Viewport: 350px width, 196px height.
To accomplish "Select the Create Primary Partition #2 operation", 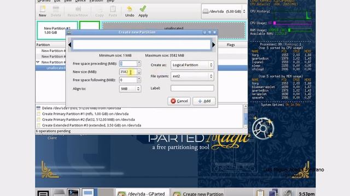I will coord(89,120).
